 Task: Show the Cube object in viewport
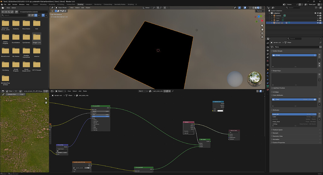tap(318, 18)
